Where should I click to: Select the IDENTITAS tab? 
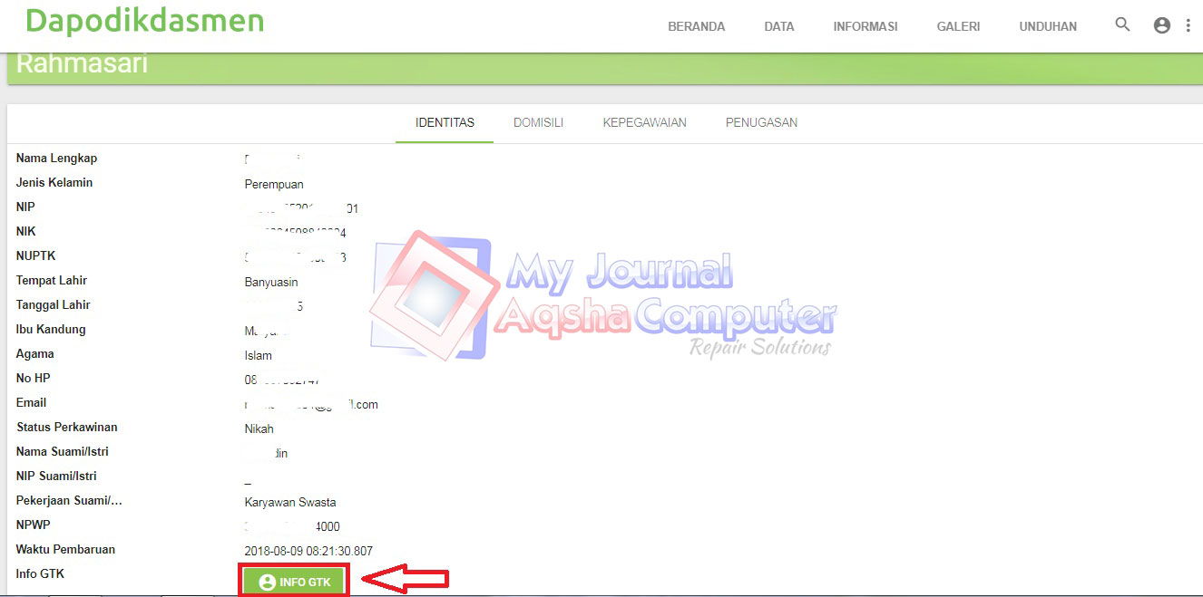[445, 122]
